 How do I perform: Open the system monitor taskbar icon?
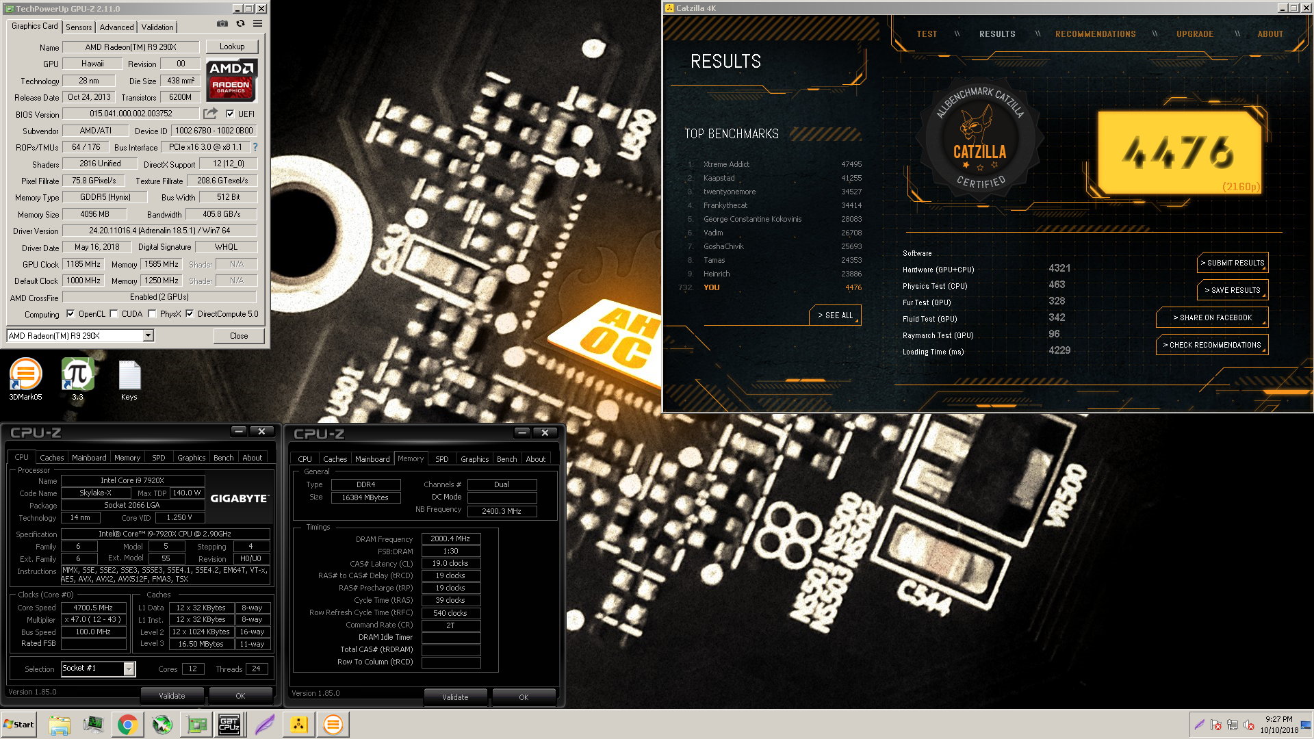tap(93, 725)
